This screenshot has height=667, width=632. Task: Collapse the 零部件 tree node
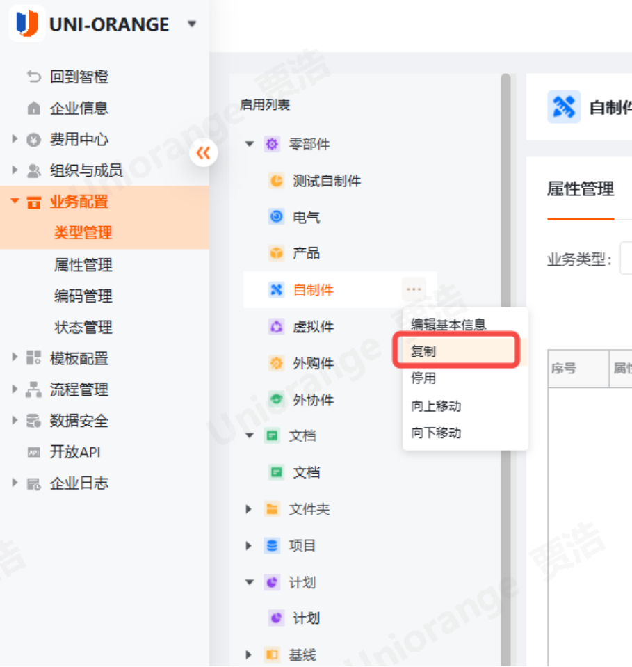pyautogui.click(x=250, y=145)
